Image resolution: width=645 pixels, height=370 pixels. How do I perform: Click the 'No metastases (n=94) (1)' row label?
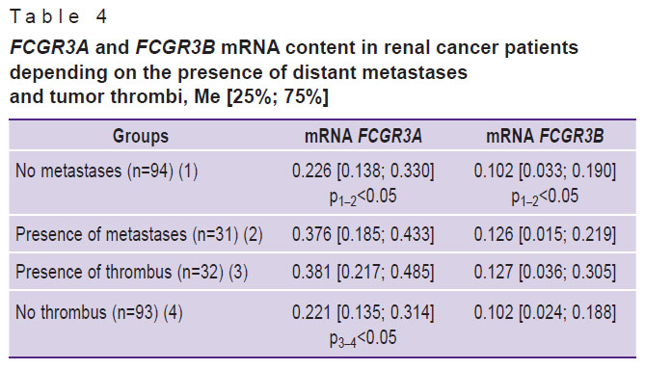pyautogui.click(x=107, y=171)
